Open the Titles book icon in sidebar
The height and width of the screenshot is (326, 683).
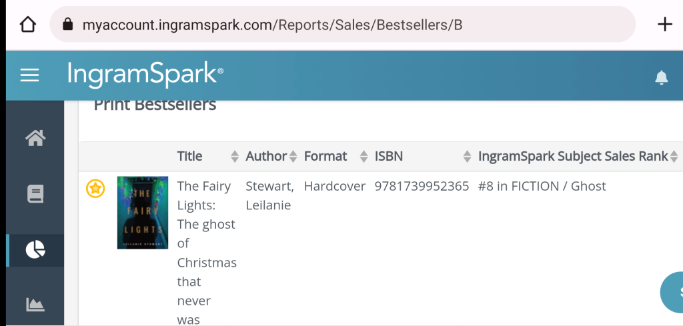click(x=35, y=194)
